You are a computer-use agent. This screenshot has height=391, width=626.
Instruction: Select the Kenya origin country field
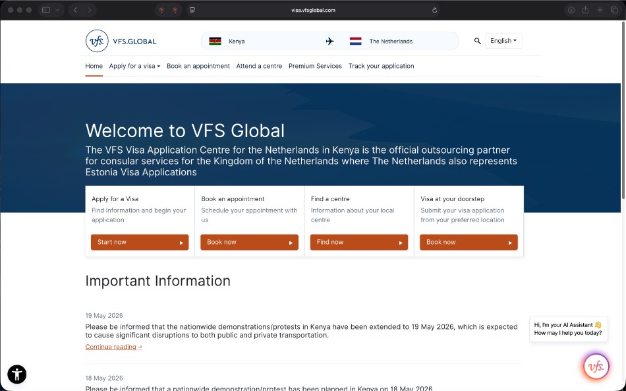pos(264,41)
